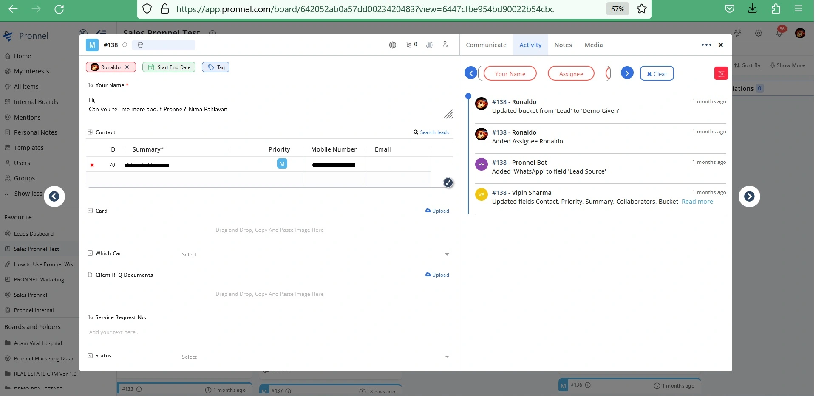Go to Home in the sidebar
816x396 pixels.
(23, 56)
